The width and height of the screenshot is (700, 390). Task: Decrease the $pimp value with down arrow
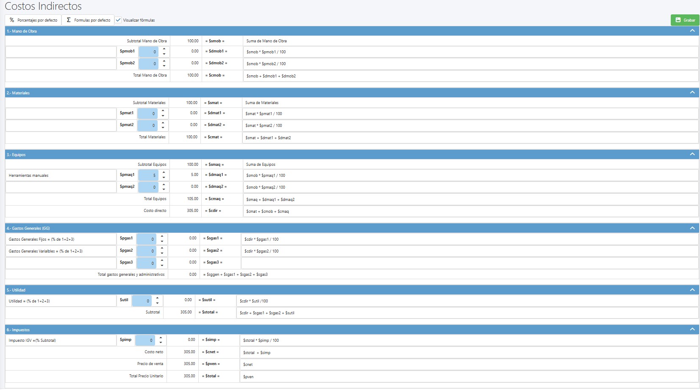(x=161, y=343)
